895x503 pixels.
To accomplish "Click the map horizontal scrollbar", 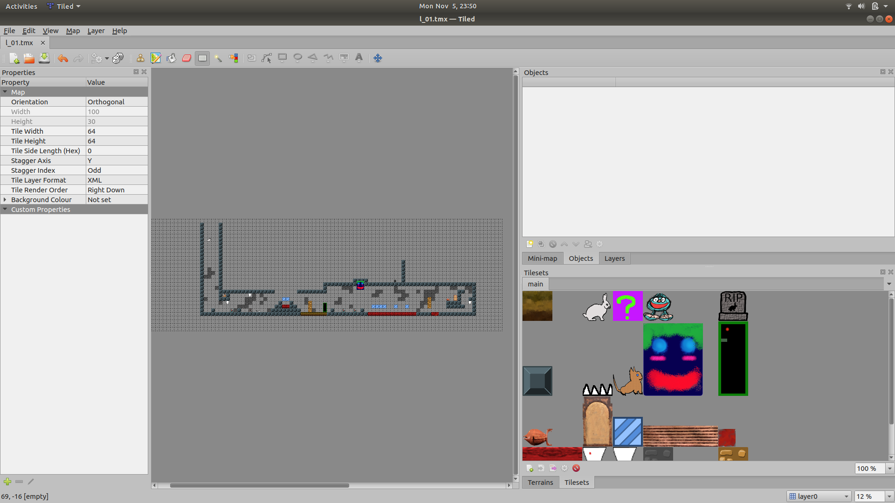I will (259, 485).
